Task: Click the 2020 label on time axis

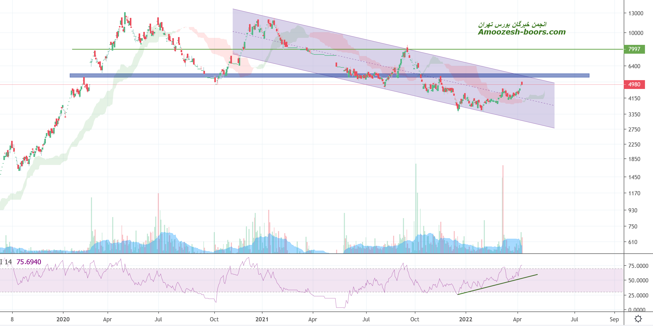Action: [63, 319]
